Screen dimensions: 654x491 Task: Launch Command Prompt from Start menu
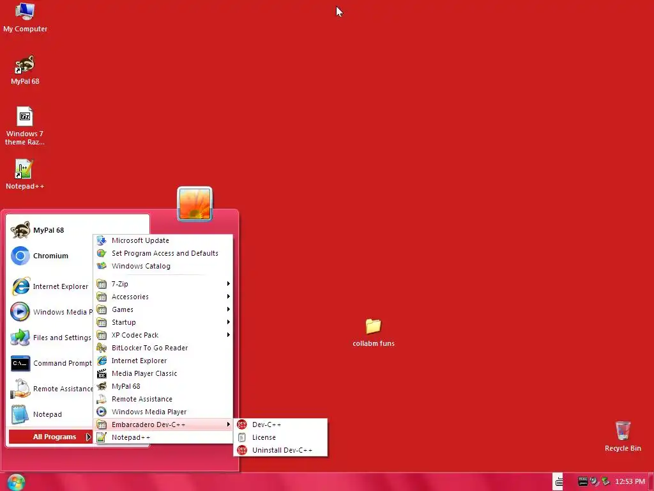point(50,363)
